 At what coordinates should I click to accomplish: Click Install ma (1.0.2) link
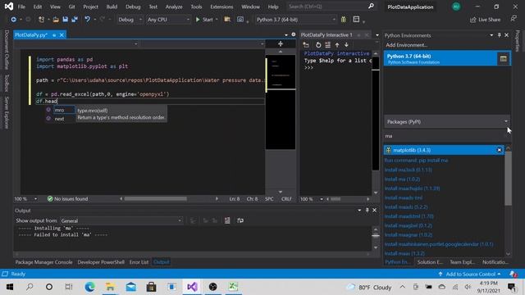tap(402, 179)
